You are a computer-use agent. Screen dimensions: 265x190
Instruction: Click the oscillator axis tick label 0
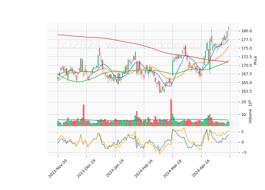(x=243, y=142)
